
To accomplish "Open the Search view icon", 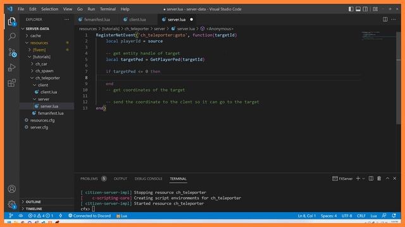I will tap(11, 37).
